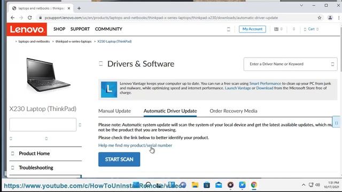
Task: Open the Chrome three-dot menu
Action: point(339,18)
